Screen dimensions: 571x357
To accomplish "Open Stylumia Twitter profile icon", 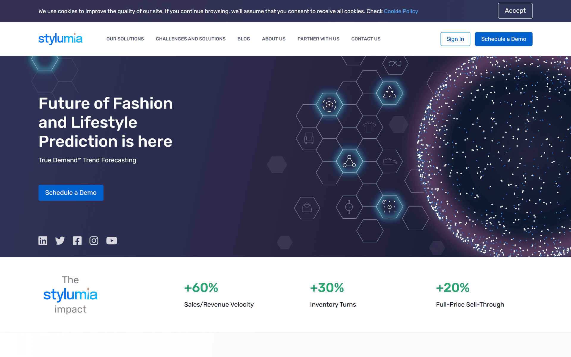I will click(x=60, y=240).
